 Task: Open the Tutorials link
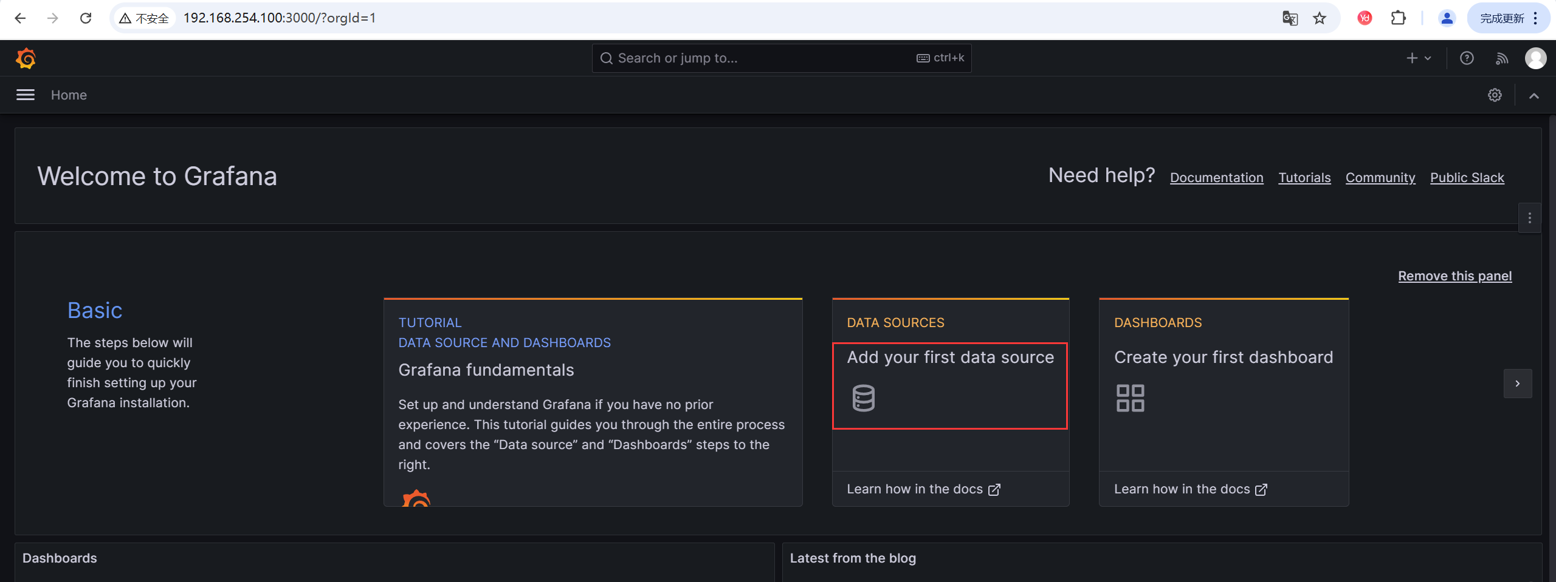point(1304,177)
